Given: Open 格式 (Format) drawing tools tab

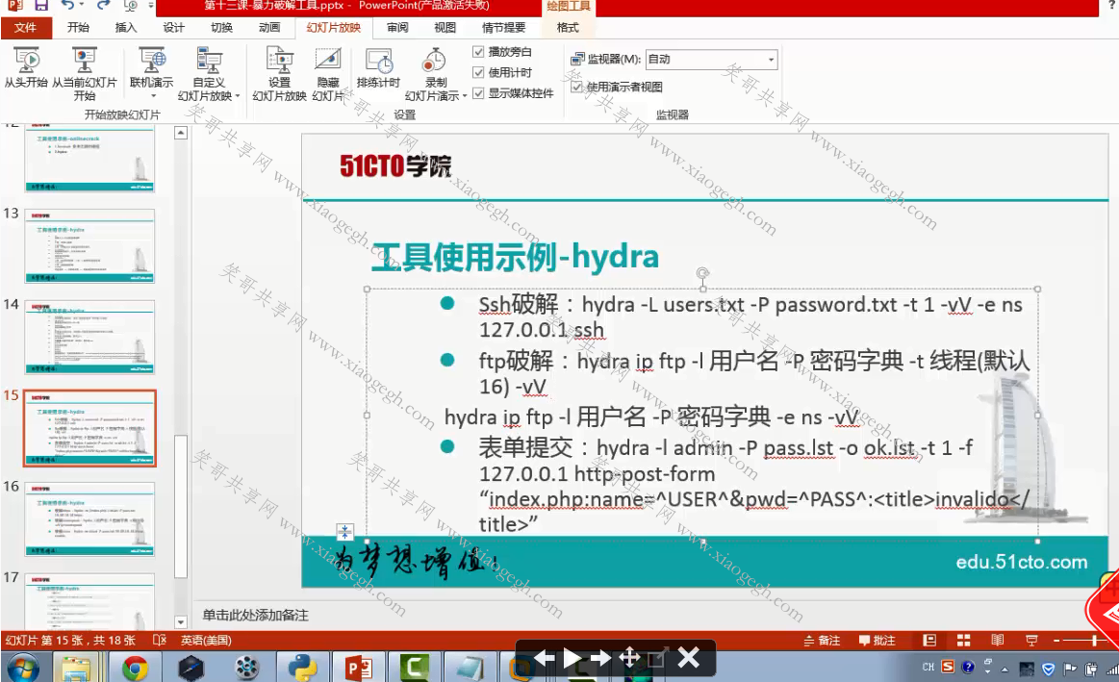Looking at the screenshot, I should (568, 27).
